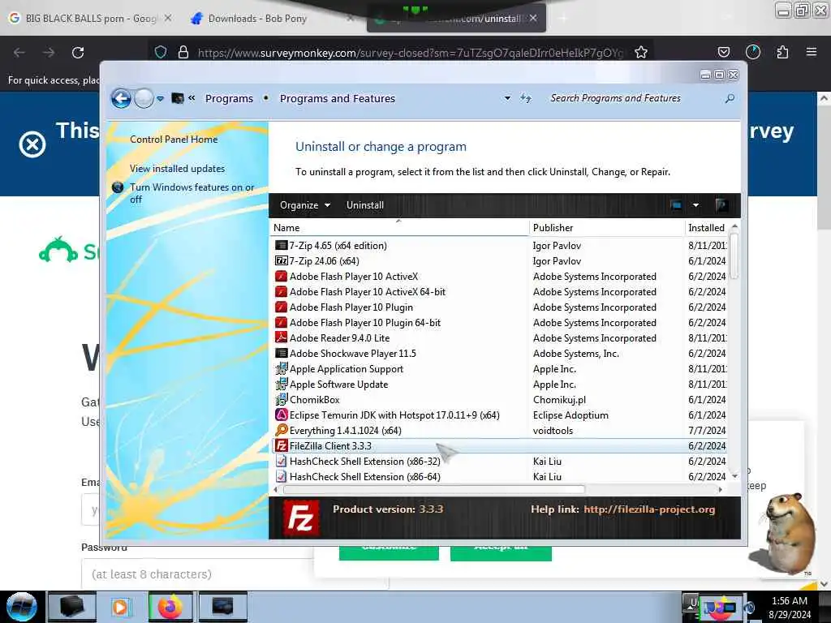Image resolution: width=831 pixels, height=623 pixels.
Task: Select HashCheck Shell Extension (x86-32) icon
Action: click(x=281, y=462)
